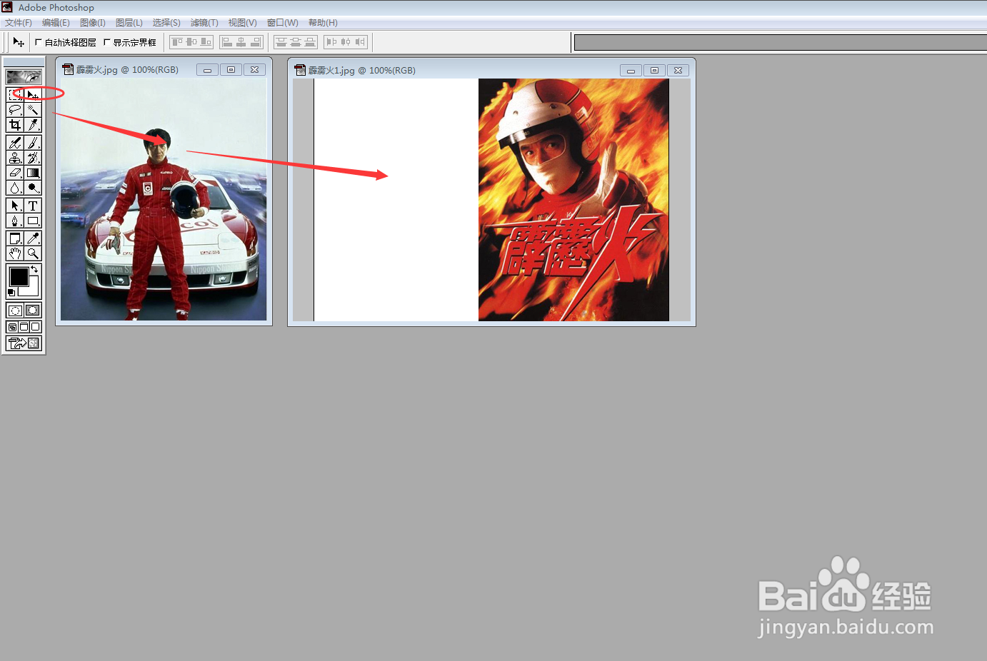This screenshot has width=987, height=661.
Task: Select the Slice tool
Action: pyautogui.click(x=33, y=124)
